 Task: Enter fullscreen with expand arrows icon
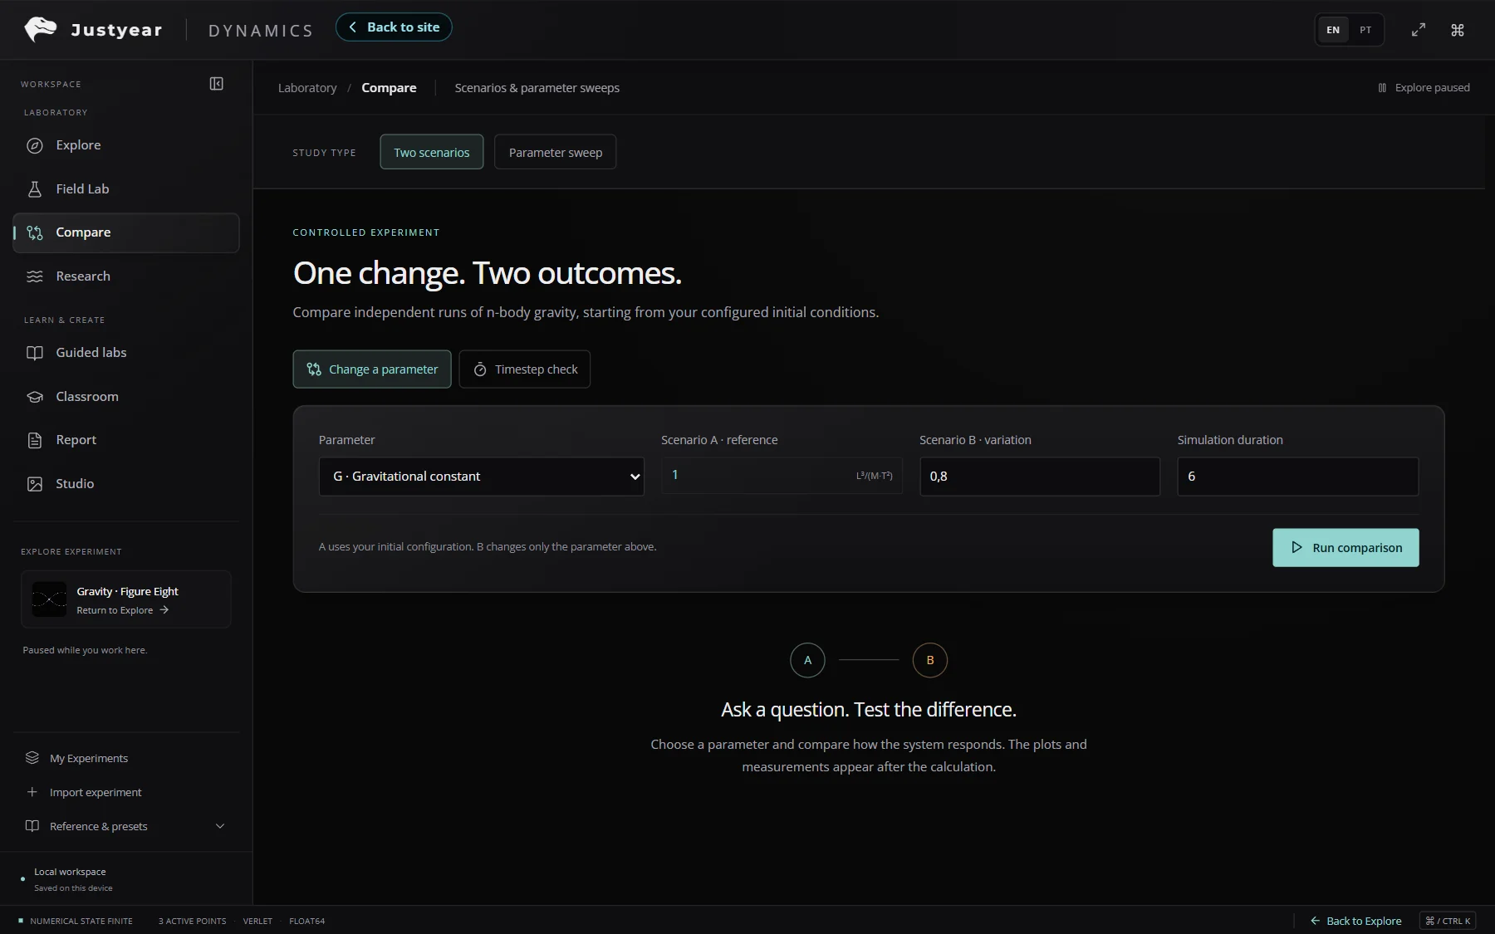click(x=1419, y=30)
